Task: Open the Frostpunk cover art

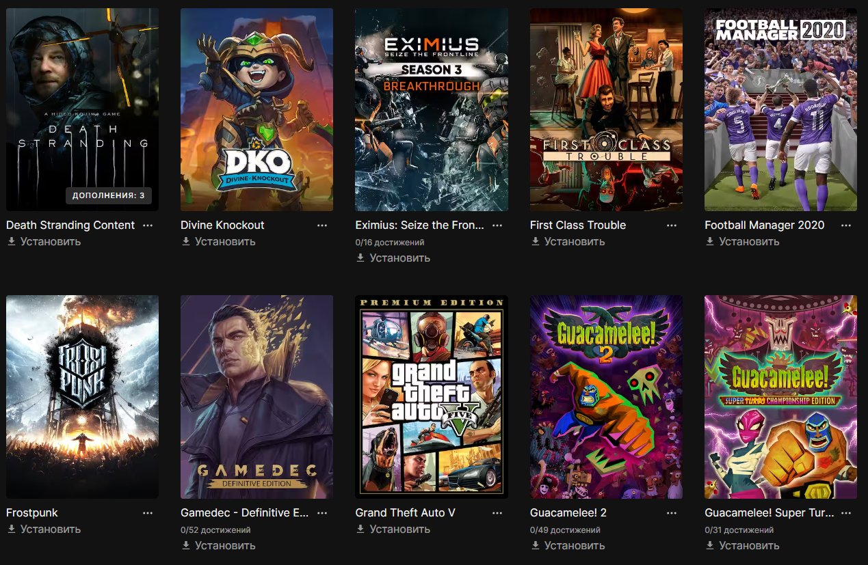Action: [82, 396]
